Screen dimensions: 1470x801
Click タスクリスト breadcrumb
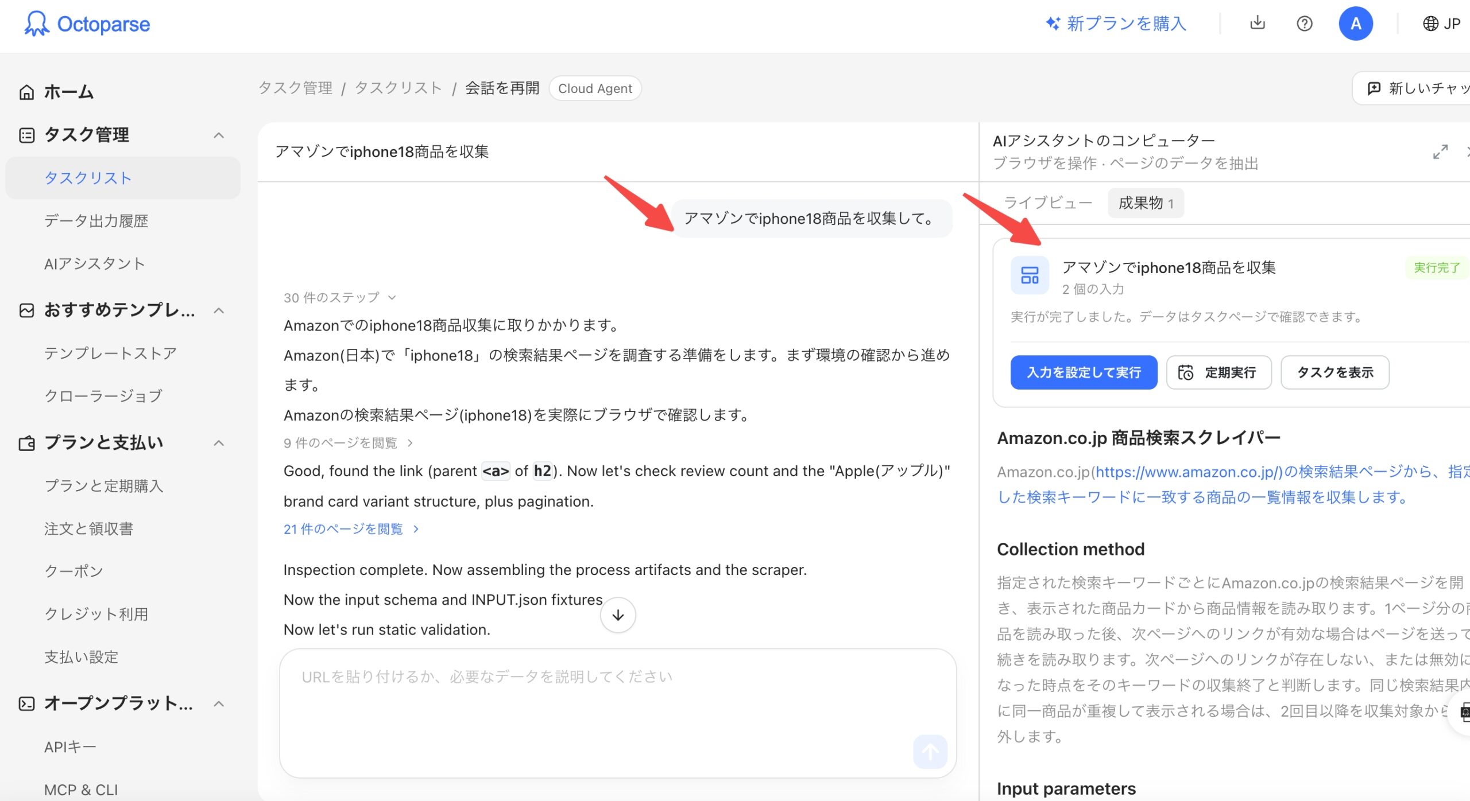point(399,88)
